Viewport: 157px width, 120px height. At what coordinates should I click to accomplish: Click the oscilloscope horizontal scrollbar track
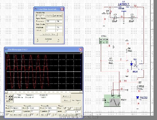44,92
